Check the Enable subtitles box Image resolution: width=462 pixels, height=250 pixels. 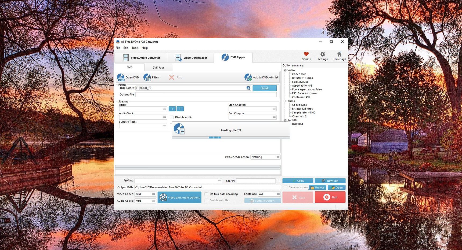click(x=206, y=200)
